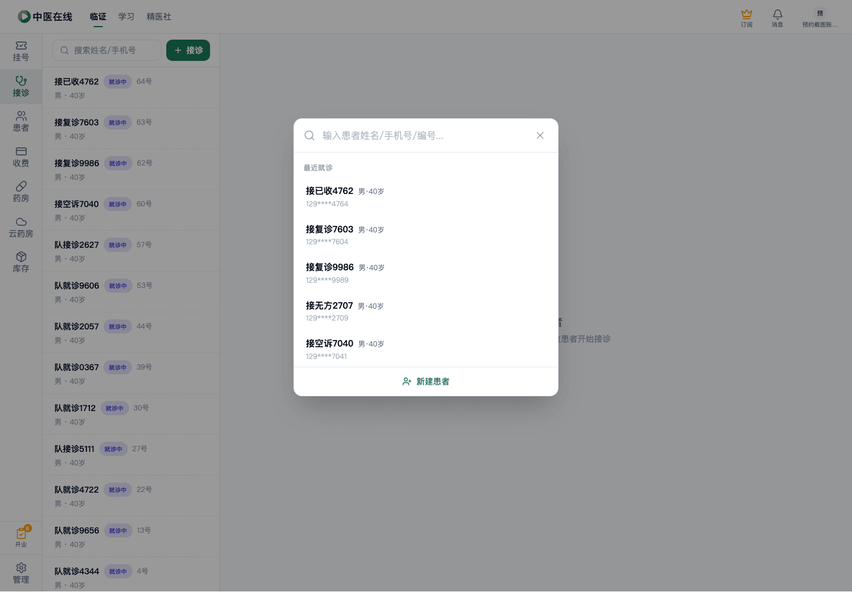Select recent patient 接无方2707 in dialog

pos(426,311)
